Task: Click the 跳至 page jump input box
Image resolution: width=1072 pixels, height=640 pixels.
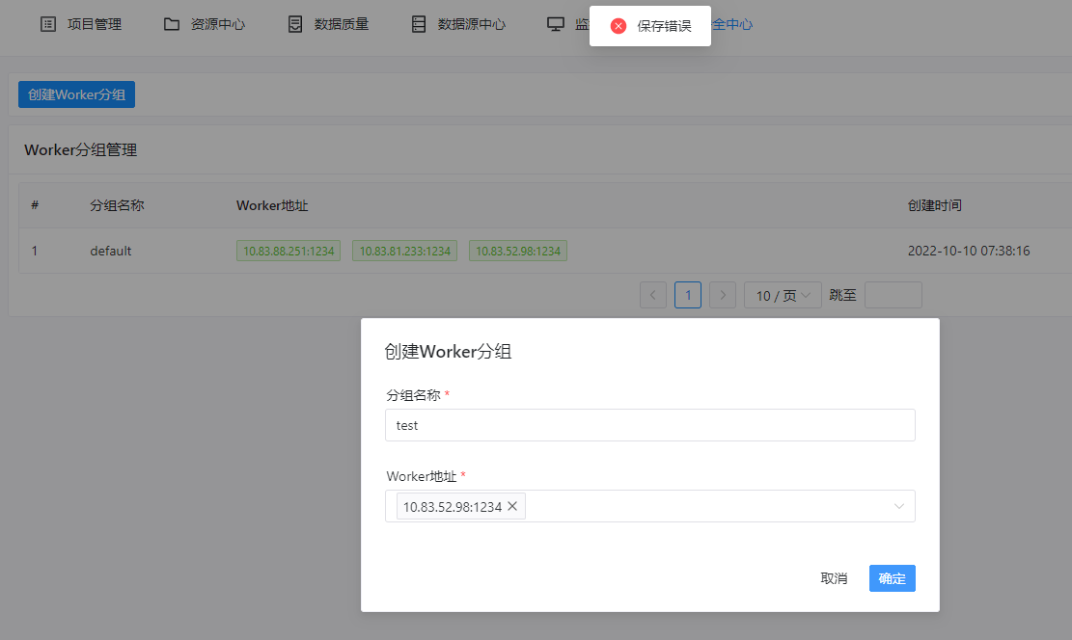Action: click(x=893, y=295)
